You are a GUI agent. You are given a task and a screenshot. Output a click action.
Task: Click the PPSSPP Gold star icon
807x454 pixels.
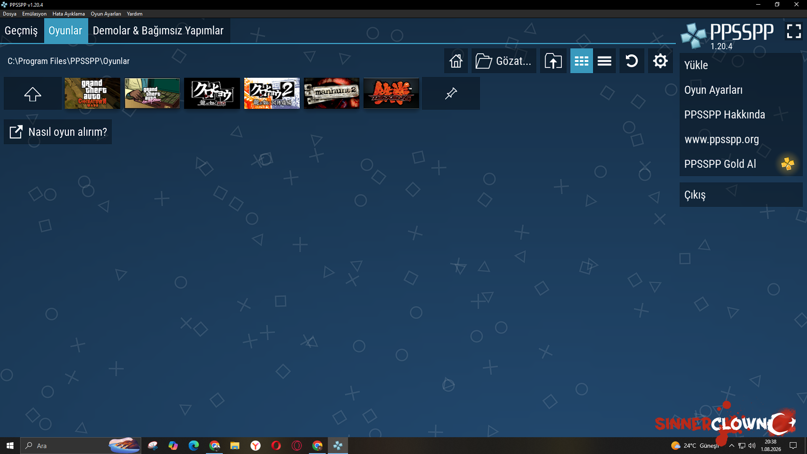tap(788, 164)
